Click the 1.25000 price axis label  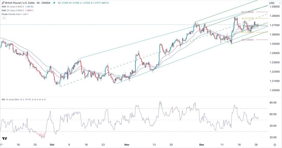coord(275,44)
